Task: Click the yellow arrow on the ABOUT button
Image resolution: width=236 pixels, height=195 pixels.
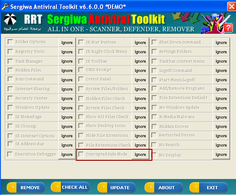Action: point(150,187)
